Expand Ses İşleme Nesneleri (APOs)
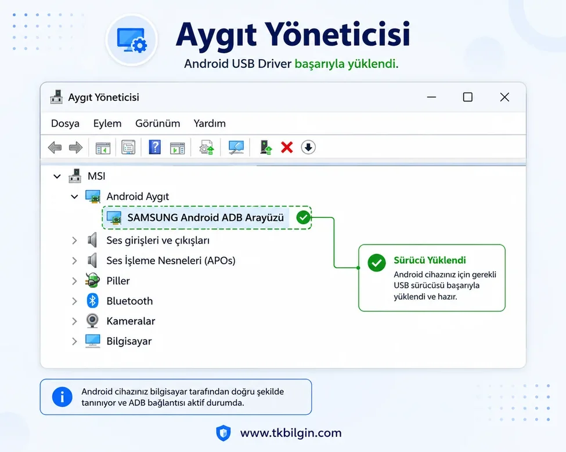This screenshot has height=452, width=566. pos(74,261)
